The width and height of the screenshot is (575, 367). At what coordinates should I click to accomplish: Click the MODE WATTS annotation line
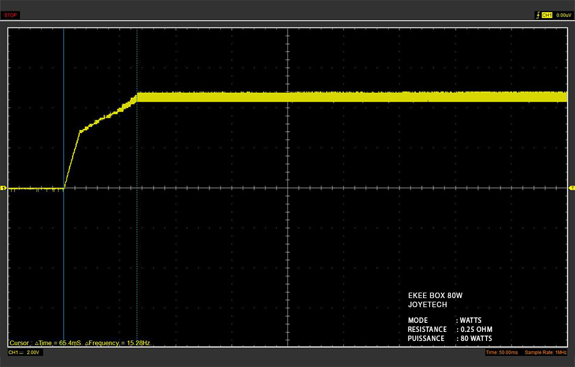pos(444,320)
